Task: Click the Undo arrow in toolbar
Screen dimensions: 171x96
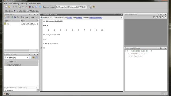Action: [x=23, y=7]
